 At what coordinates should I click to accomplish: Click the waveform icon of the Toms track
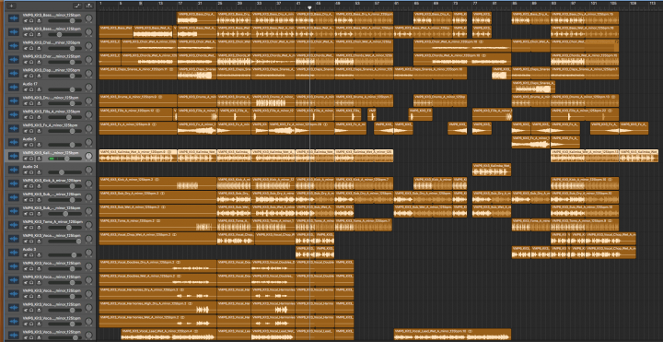(x=15, y=225)
